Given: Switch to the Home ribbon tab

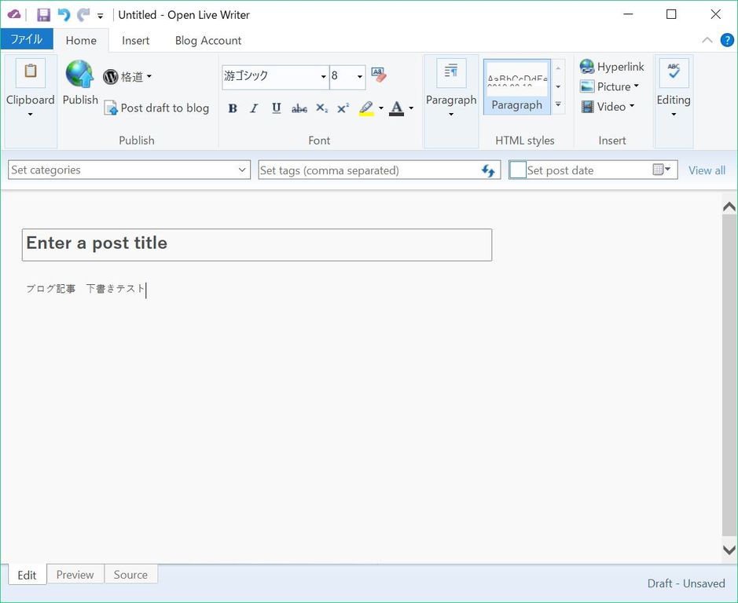Looking at the screenshot, I should click(x=81, y=41).
